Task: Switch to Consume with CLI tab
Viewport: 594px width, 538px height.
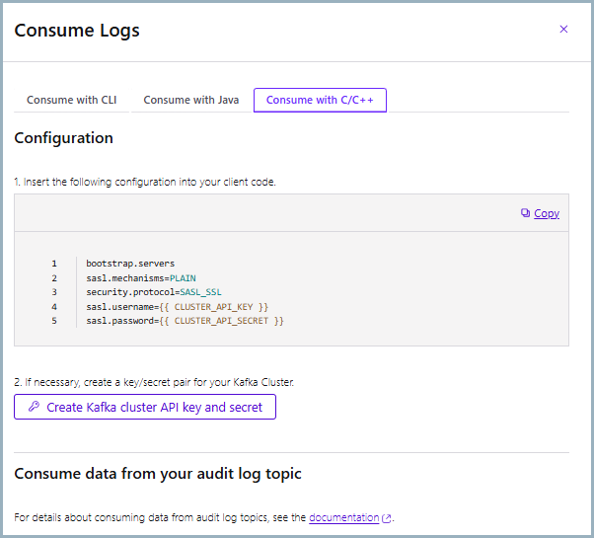Action: tap(72, 100)
